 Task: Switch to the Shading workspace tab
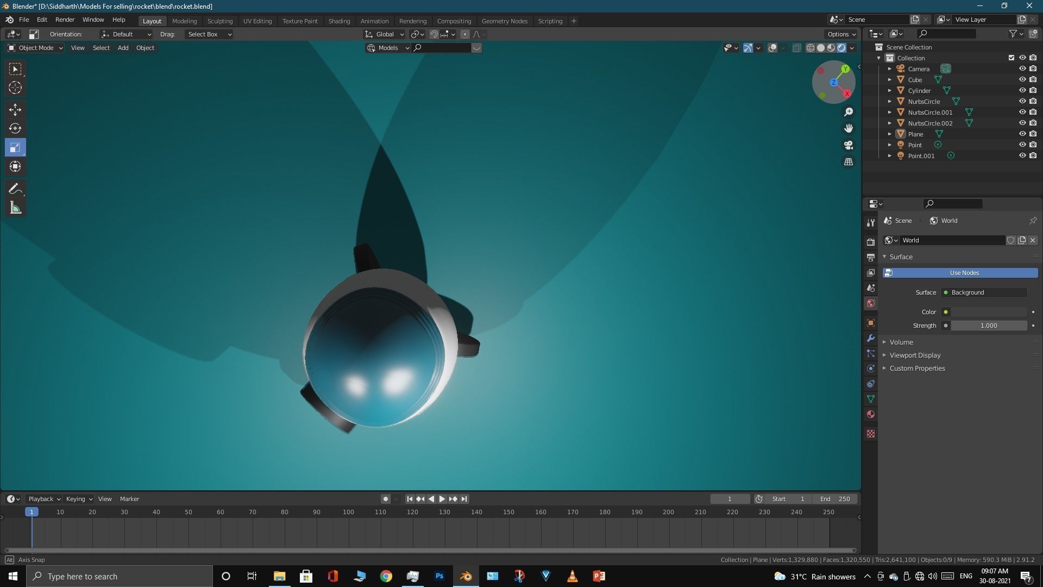(339, 21)
